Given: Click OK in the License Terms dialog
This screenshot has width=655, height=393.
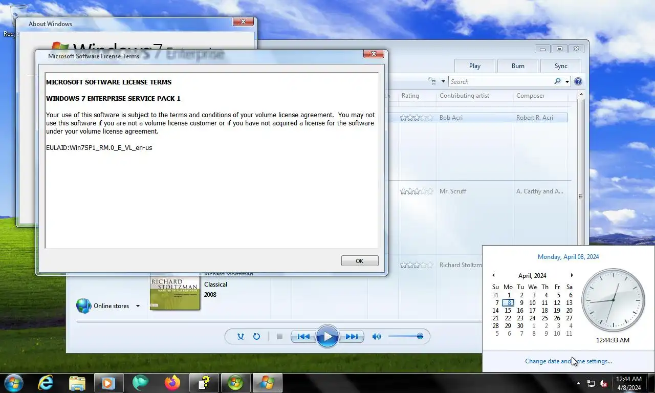Looking at the screenshot, I should pyautogui.click(x=360, y=261).
